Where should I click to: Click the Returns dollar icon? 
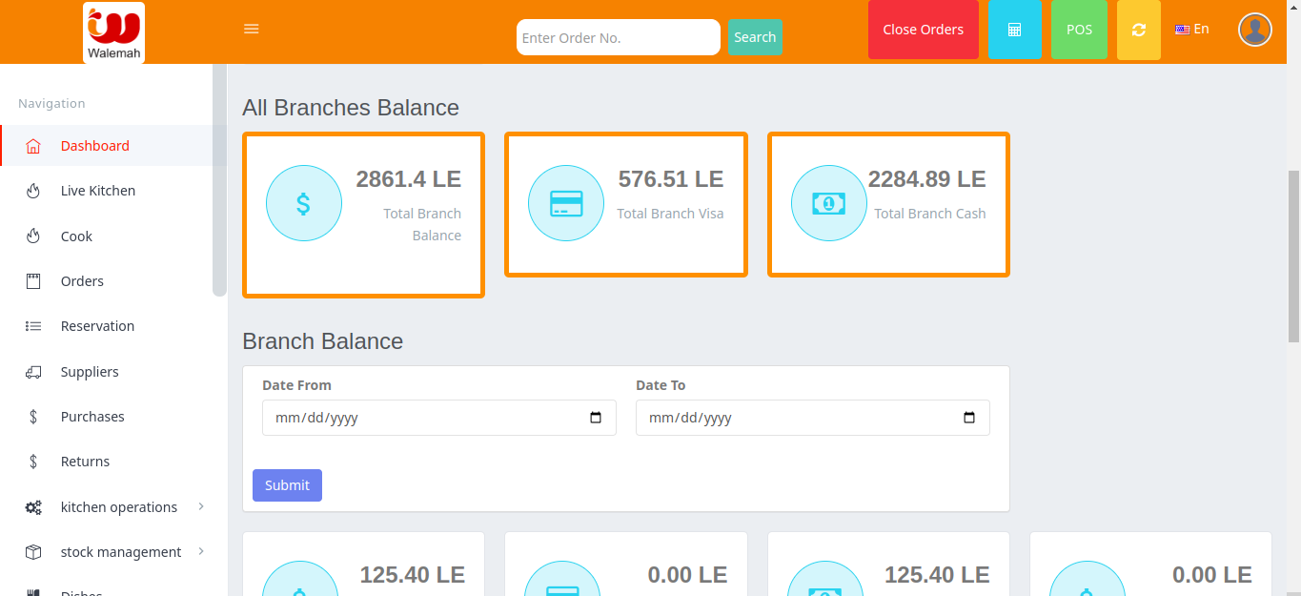point(33,462)
